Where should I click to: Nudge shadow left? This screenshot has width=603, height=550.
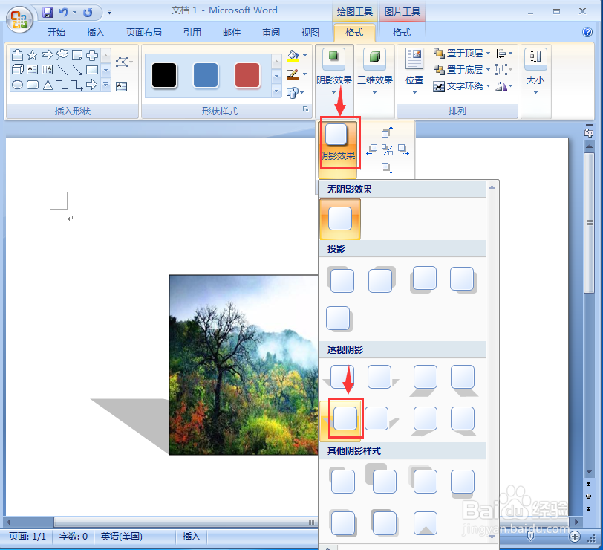point(371,149)
